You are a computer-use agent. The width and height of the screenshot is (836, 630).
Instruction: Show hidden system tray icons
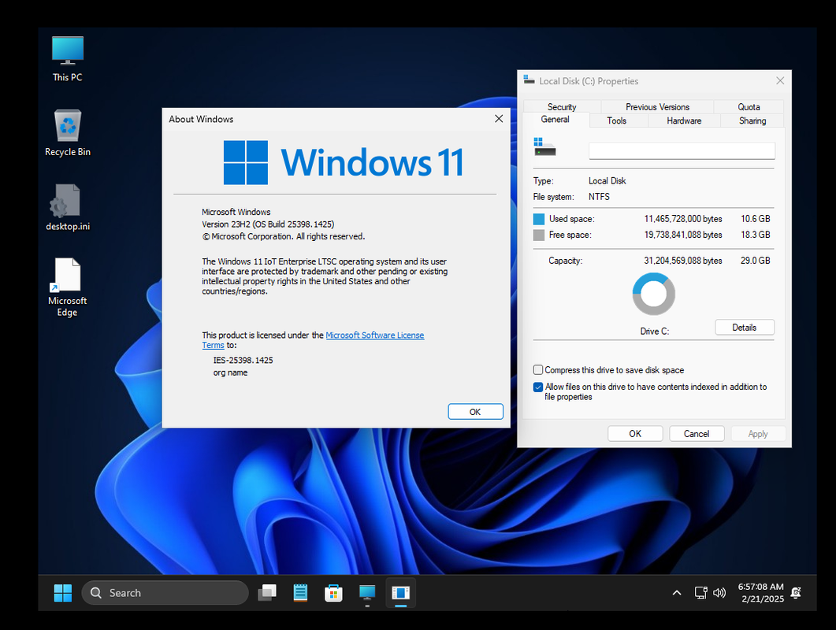(x=677, y=593)
